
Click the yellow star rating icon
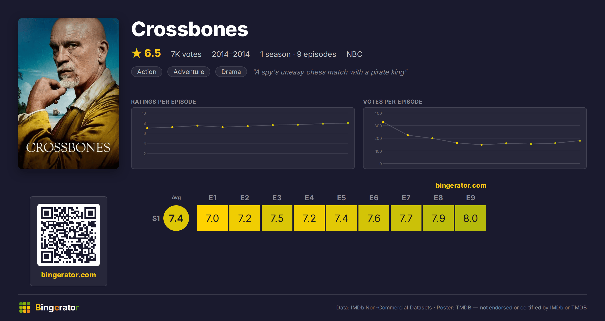coord(137,53)
